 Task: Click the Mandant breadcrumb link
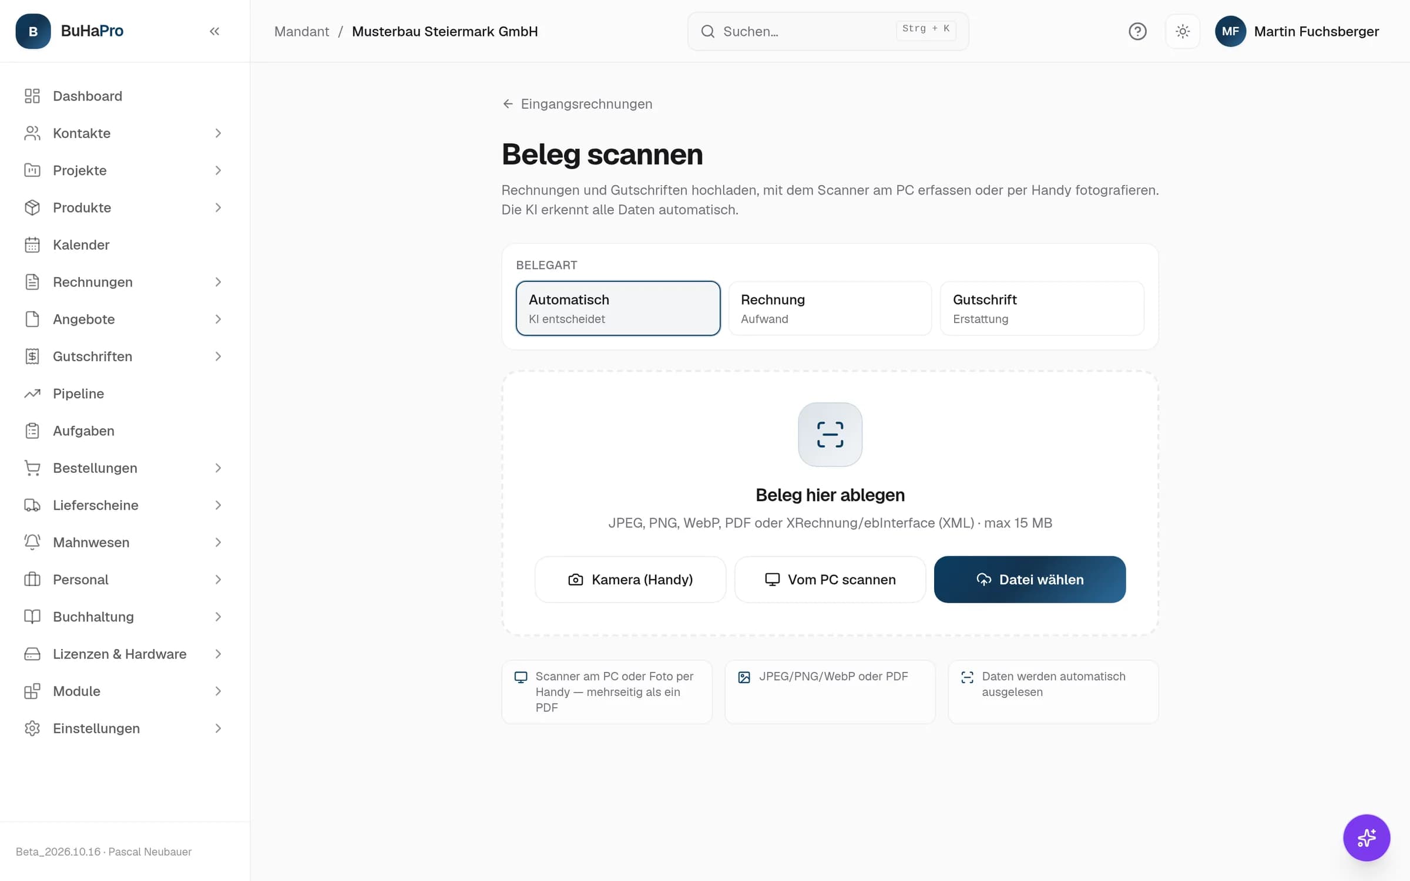click(x=301, y=31)
